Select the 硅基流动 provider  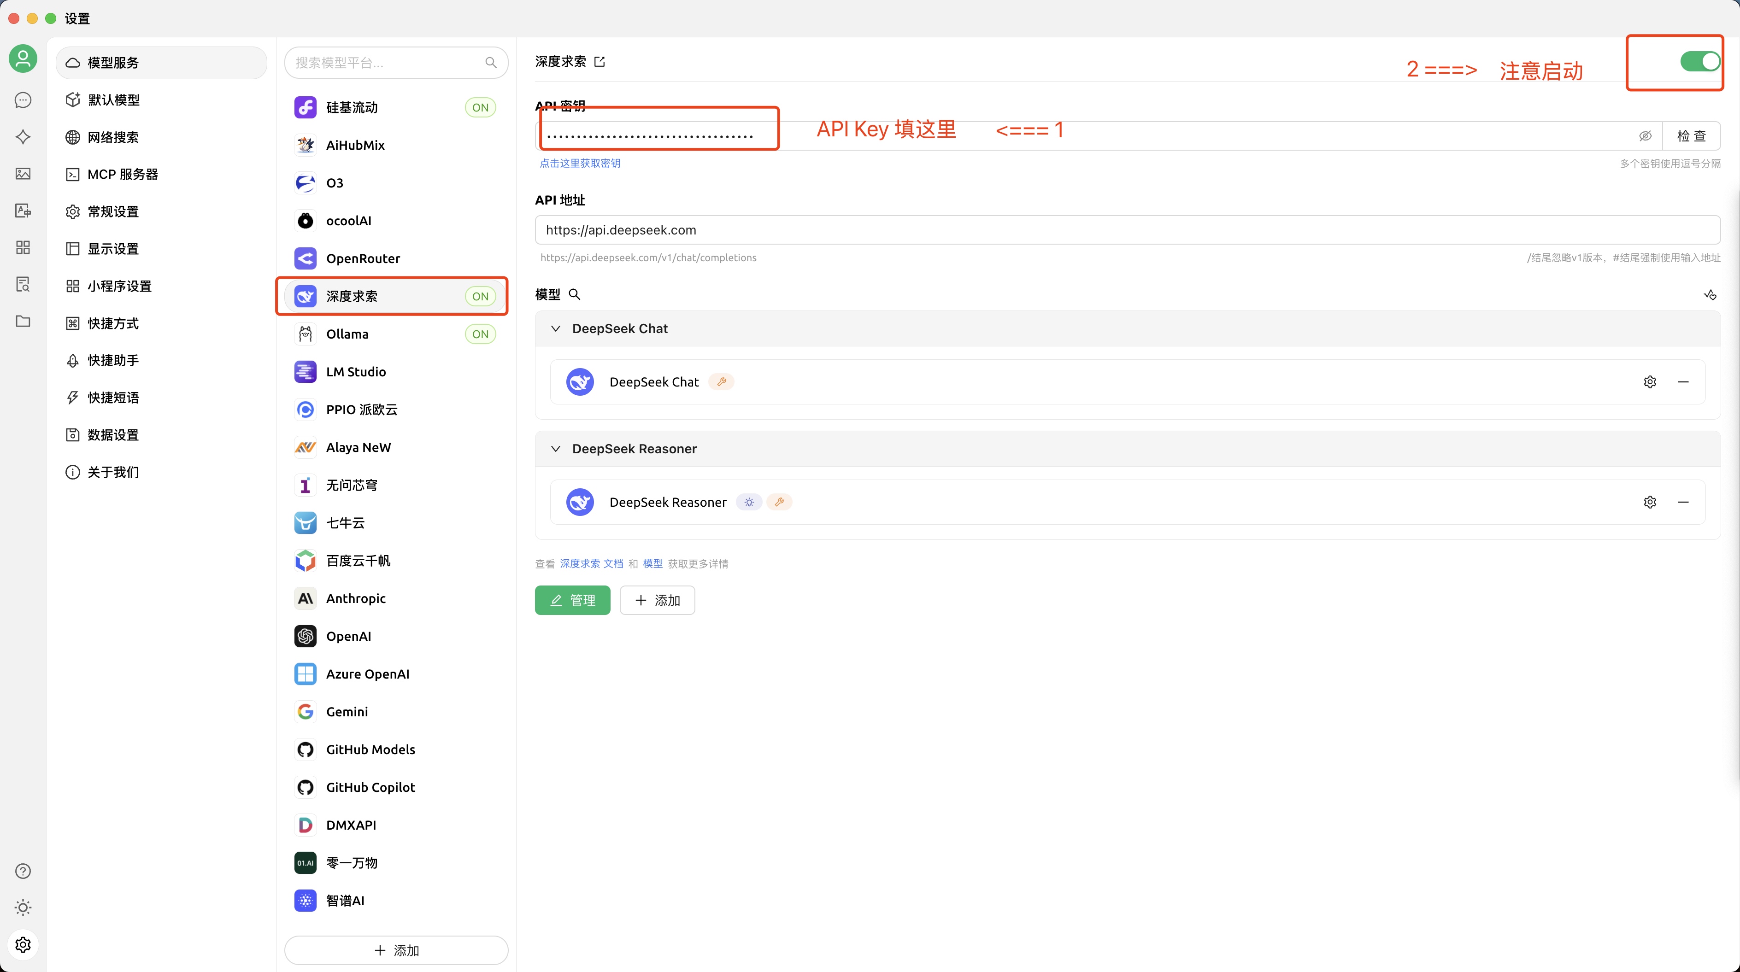[x=396, y=107]
